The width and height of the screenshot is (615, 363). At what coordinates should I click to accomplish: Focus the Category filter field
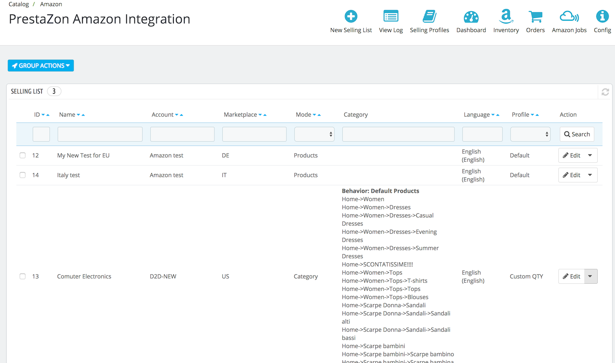398,134
